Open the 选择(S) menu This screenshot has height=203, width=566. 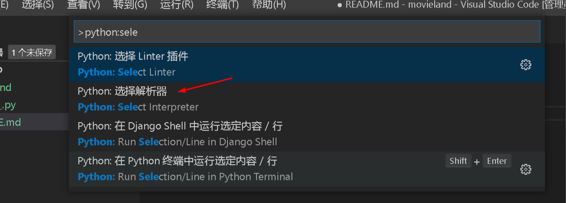[x=38, y=5]
